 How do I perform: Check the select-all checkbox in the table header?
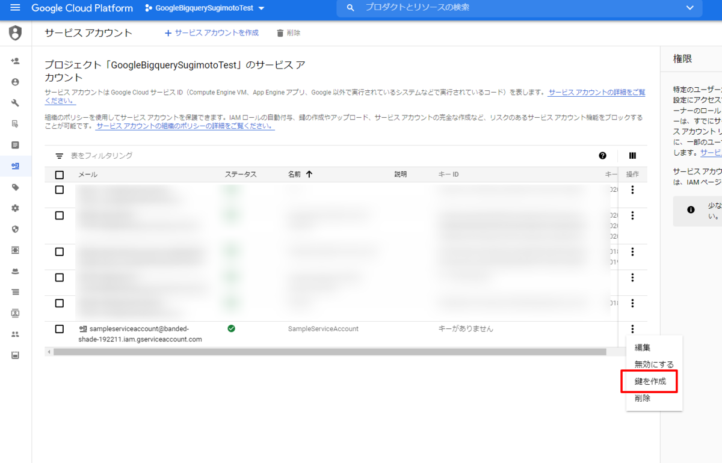point(58,174)
